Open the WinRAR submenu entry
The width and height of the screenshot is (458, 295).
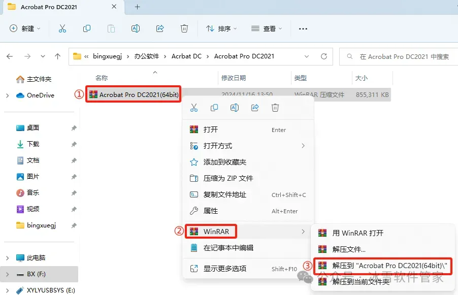(248, 232)
